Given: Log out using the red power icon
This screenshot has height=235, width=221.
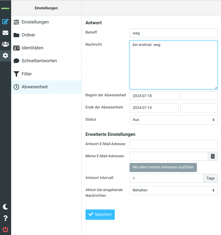Looking at the screenshot, I should [5, 230].
